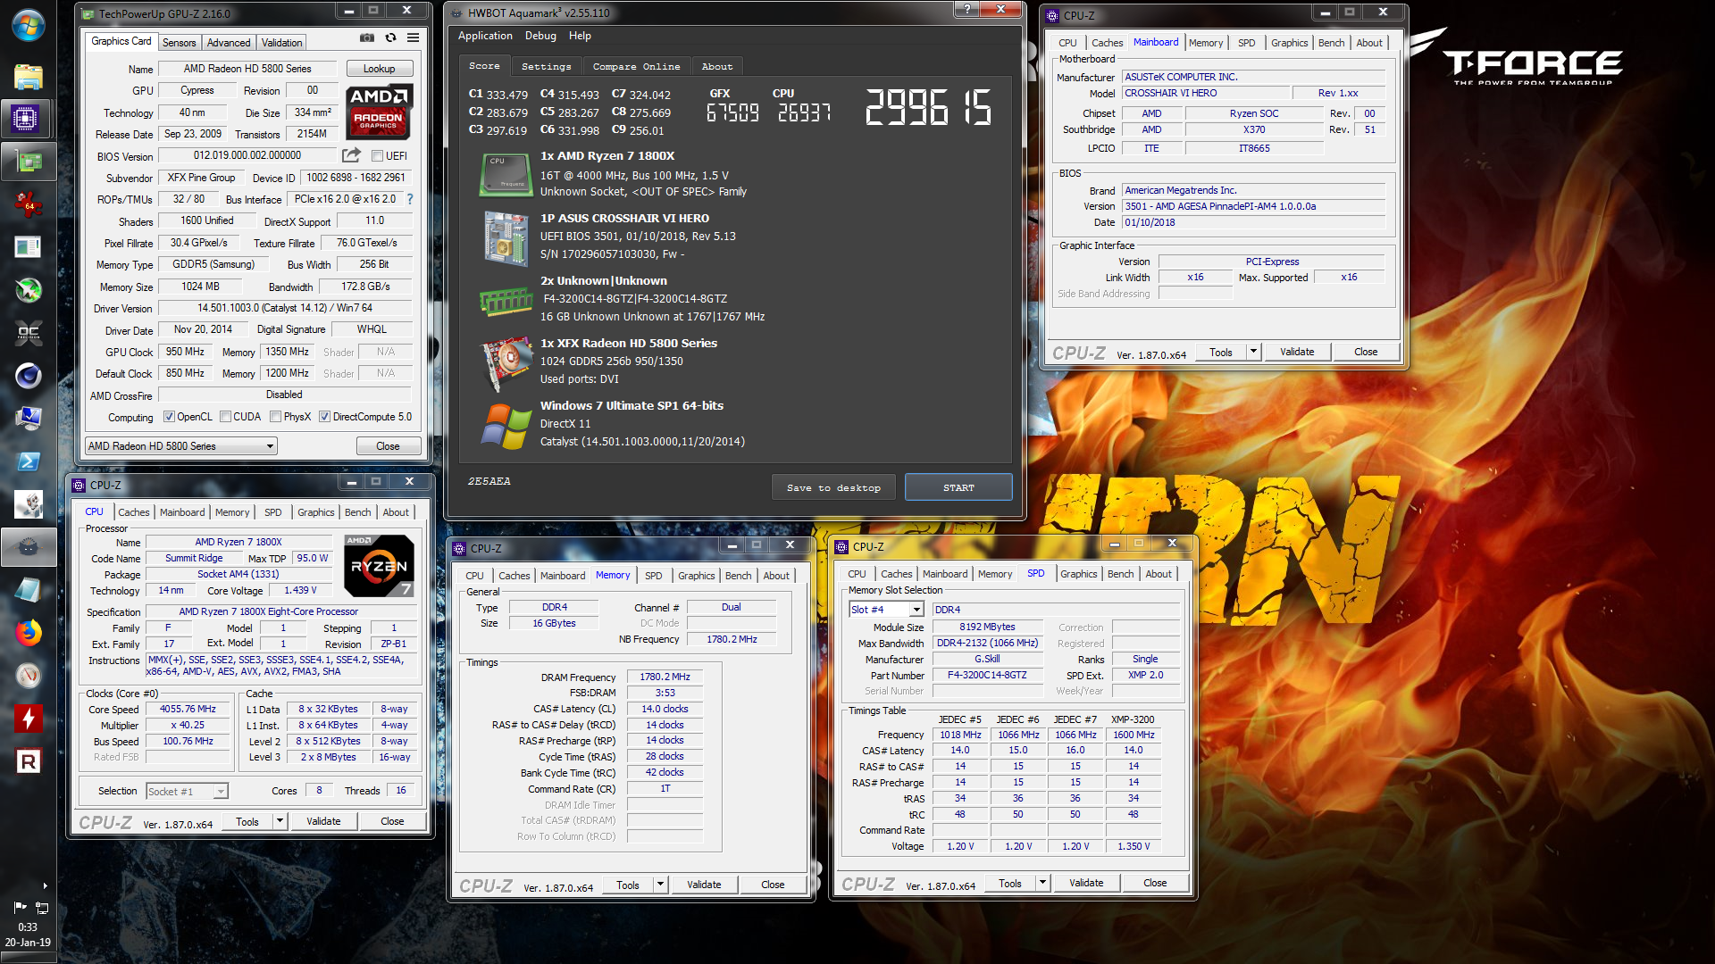Click the GPU-Z refresh icon
The height and width of the screenshot is (964, 1715).
(390, 38)
